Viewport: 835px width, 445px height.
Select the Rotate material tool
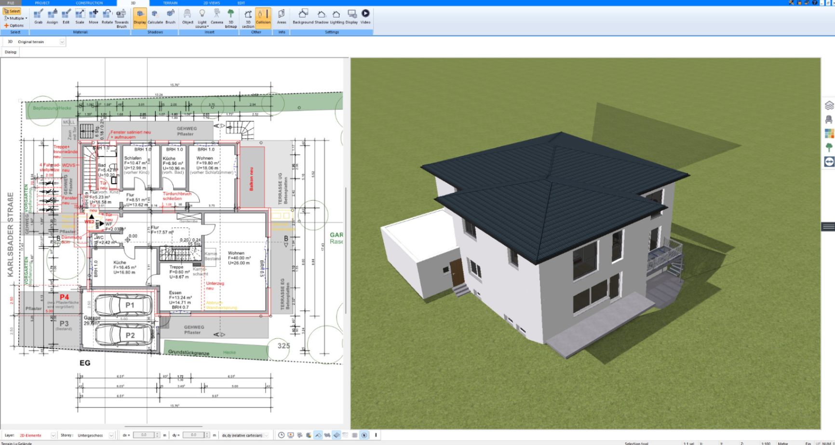point(107,17)
